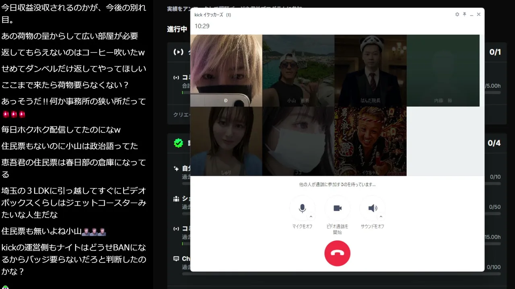The height and width of the screenshot is (289, 515).
Task: Select the イケちゃん participant tile
Action: pos(371,141)
